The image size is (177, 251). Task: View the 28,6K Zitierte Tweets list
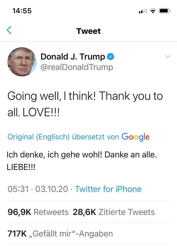[114, 212]
